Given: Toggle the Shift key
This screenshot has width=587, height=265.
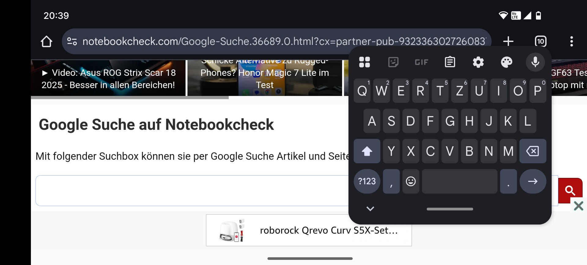Looking at the screenshot, I should tap(367, 151).
